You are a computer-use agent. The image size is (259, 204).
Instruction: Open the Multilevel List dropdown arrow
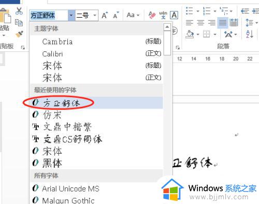click(231, 11)
